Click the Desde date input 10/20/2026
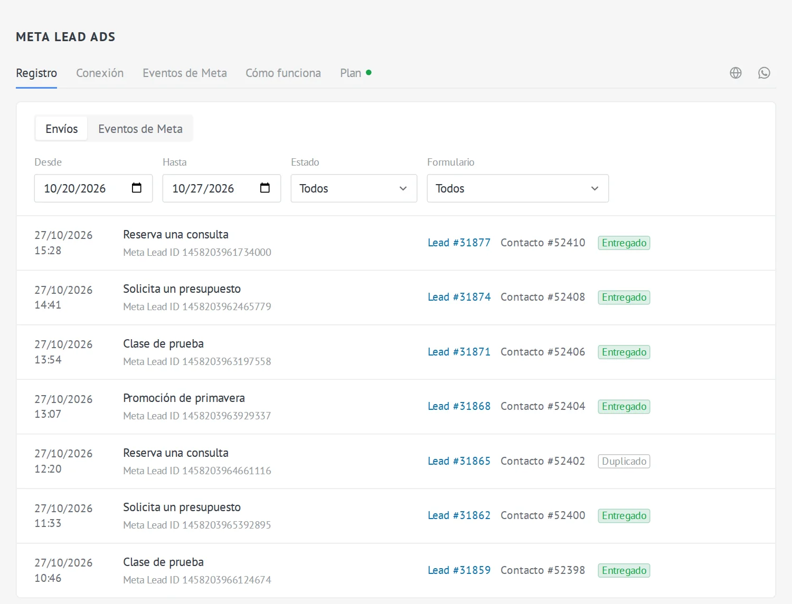This screenshot has width=792, height=604. [x=93, y=188]
